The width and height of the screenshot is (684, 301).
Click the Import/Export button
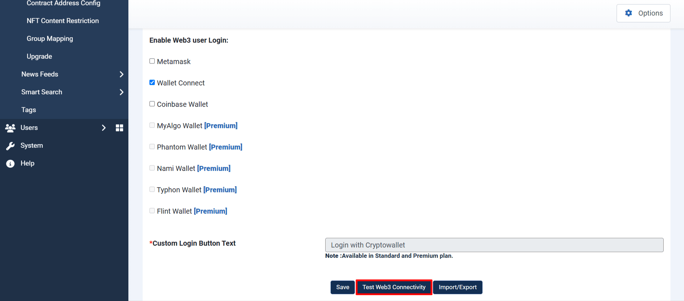coord(458,287)
